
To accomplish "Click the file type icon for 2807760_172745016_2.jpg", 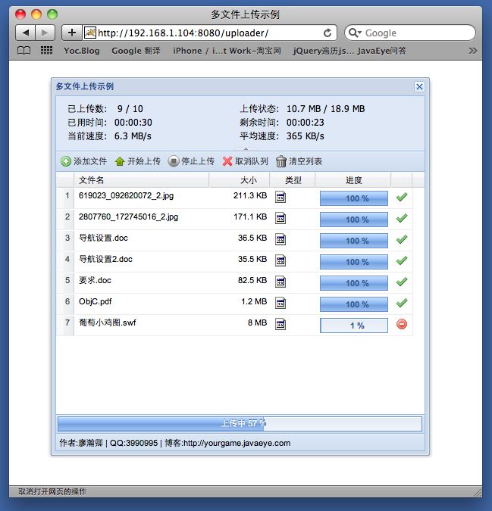I will click(280, 218).
